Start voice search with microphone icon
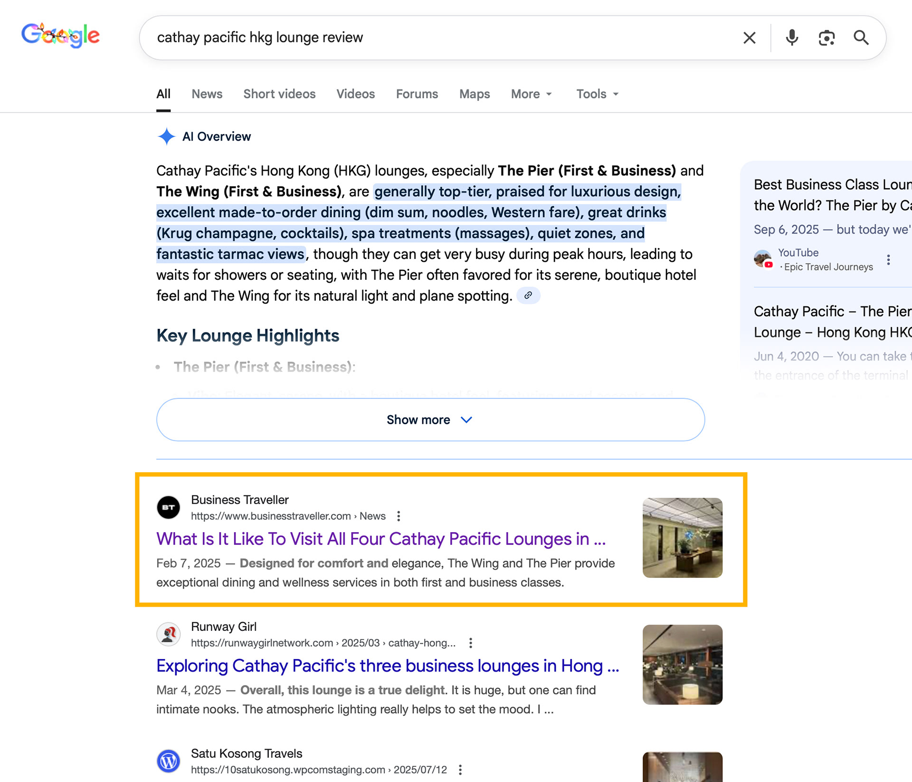This screenshot has height=782, width=912. coord(792,38)
